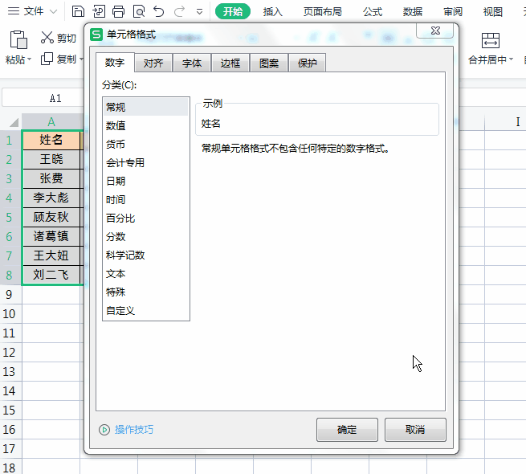Open the 公式 ribbon tab
This screenshot has height=474, width=526.
pos(373,12)
